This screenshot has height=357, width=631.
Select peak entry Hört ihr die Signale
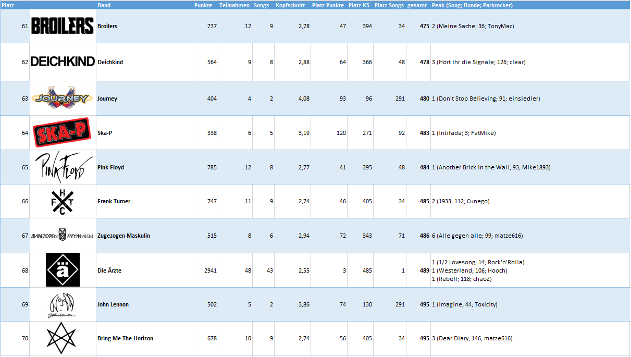479,62
